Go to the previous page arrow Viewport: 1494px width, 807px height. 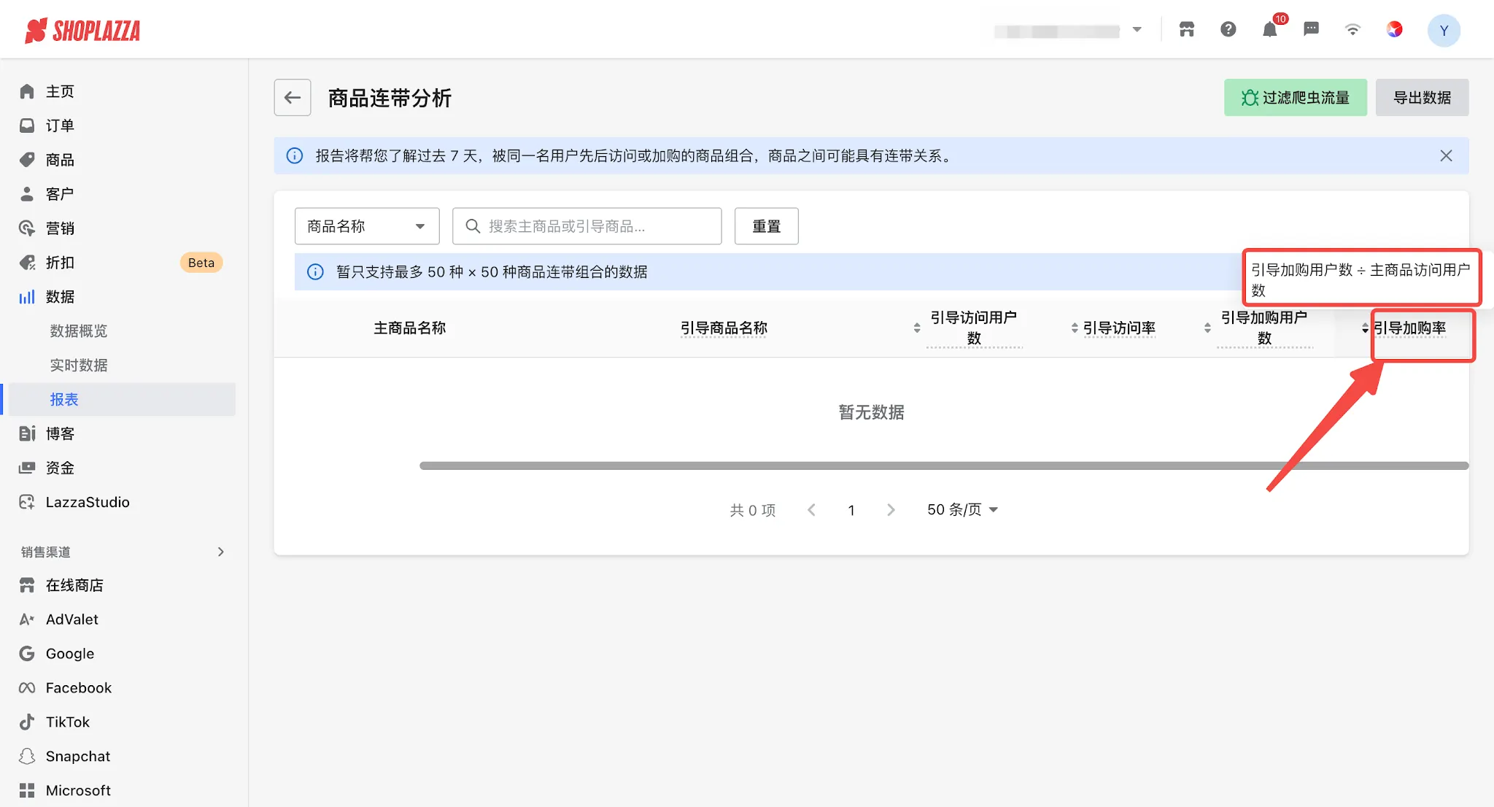coord(811,510)
